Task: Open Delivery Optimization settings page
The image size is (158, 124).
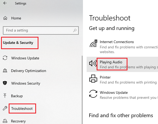Action: (28, 71)
